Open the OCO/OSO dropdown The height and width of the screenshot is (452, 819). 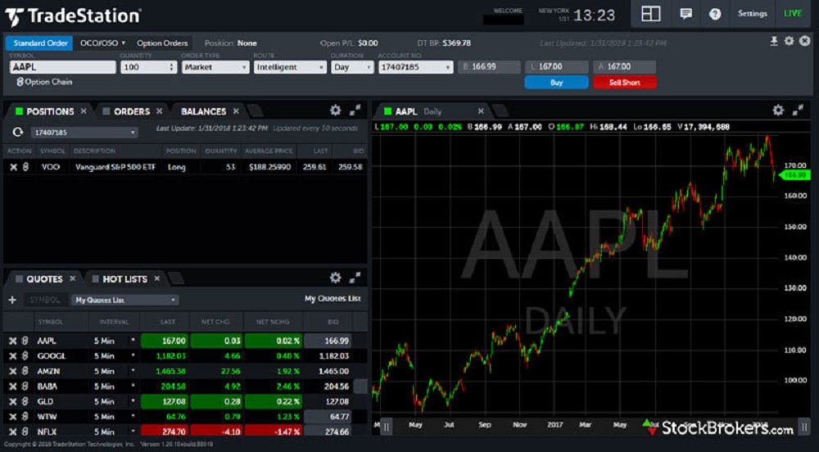tap(102, 43)
